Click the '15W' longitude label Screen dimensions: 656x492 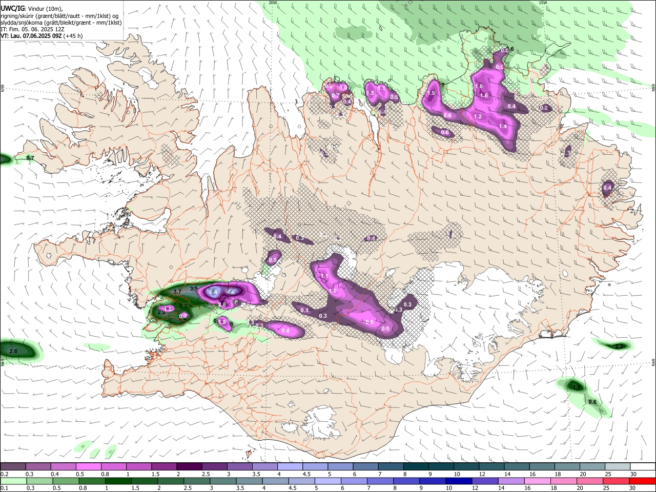tap(543, 3)
